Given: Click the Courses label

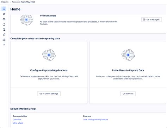Looking at the screenshot, I should [x=87, y=116].
